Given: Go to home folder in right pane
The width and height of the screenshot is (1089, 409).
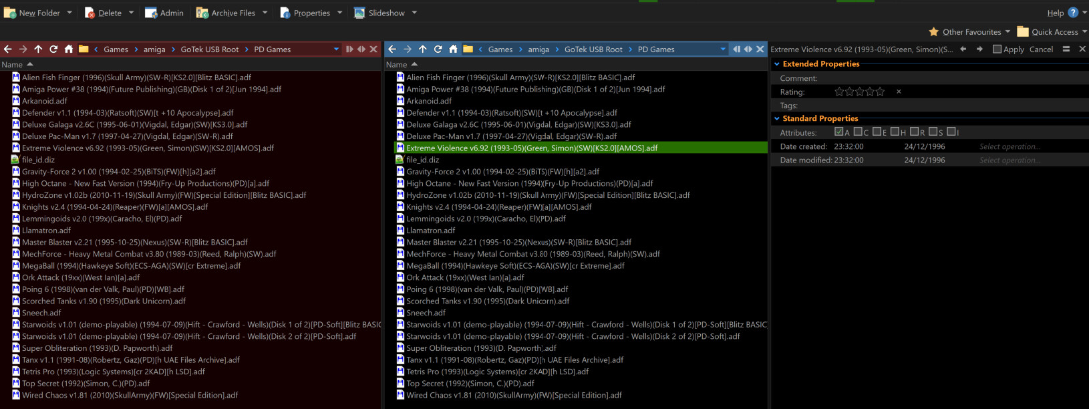Looking at the screenshot, I should pyautogui.click(x=453, y=49).
